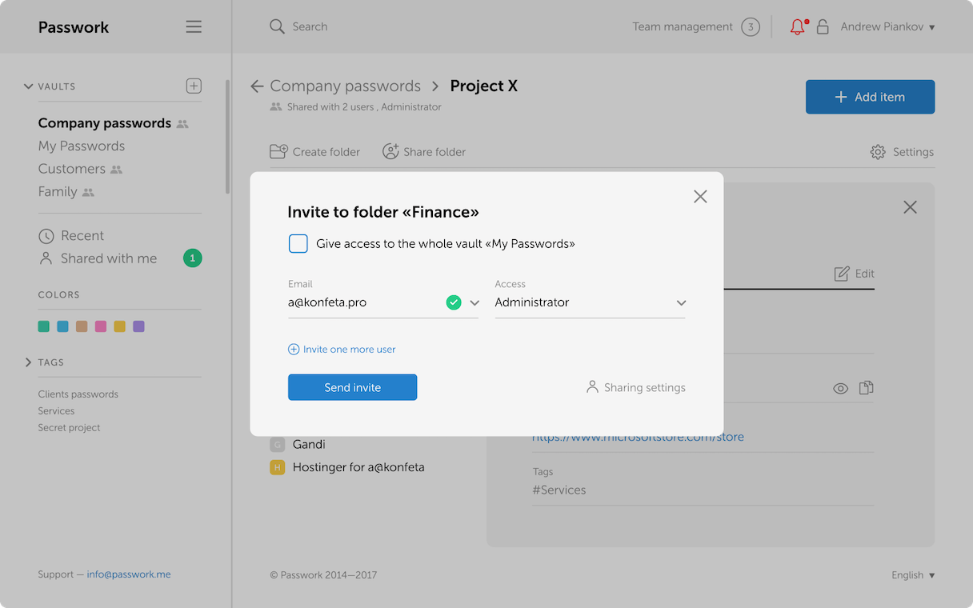973x608 pixels.
Task: Expand the Tags section chevron
Action: 29,362
